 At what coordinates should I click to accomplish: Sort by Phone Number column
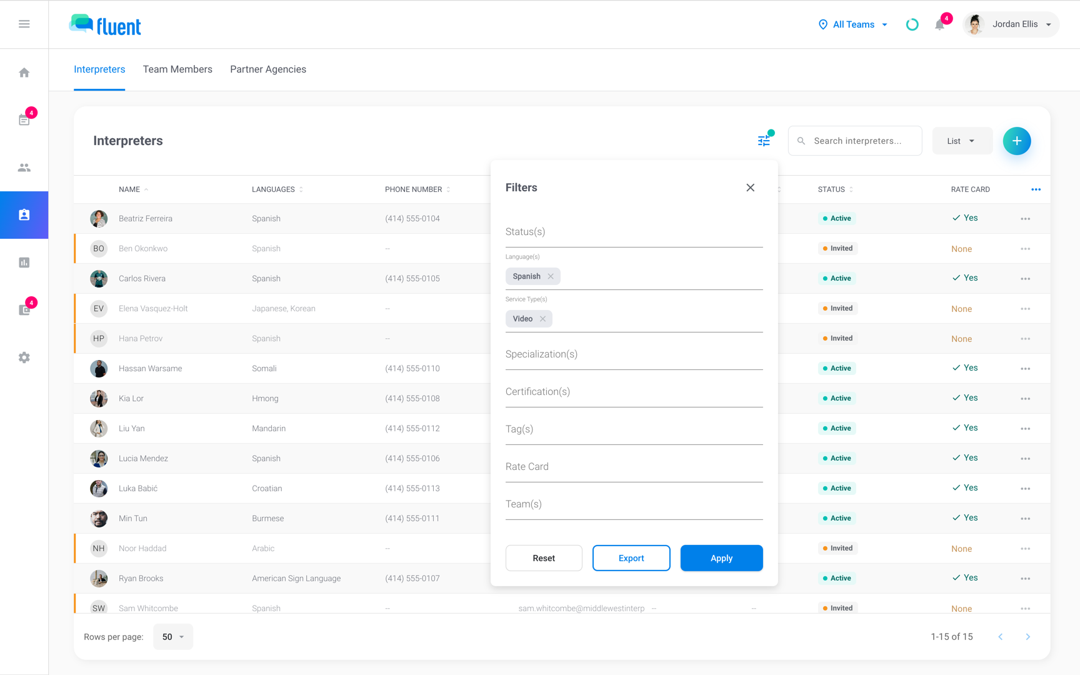tap(417, 189)
